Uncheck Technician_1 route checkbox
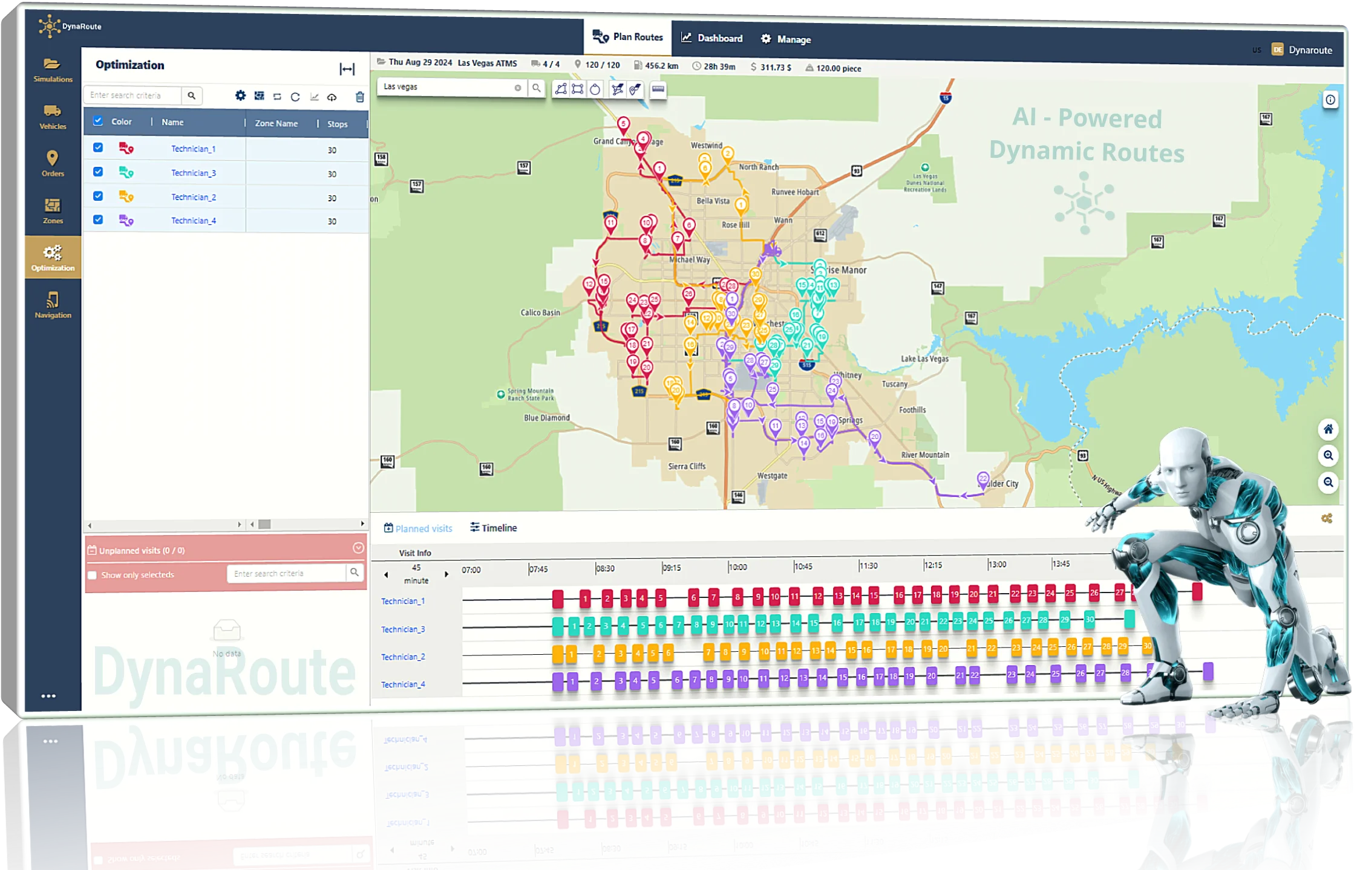 tap(98, 148)
